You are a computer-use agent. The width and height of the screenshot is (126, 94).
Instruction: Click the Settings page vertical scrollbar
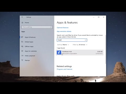(x=106, y=49)
